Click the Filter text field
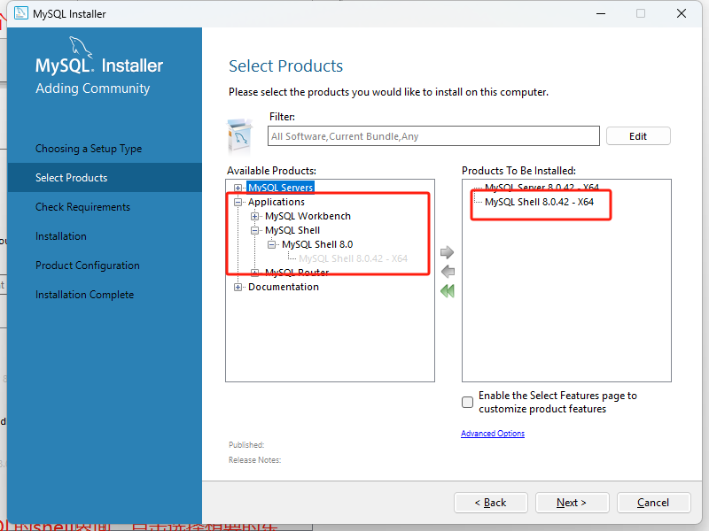709x531 pixels. (433, 136)
